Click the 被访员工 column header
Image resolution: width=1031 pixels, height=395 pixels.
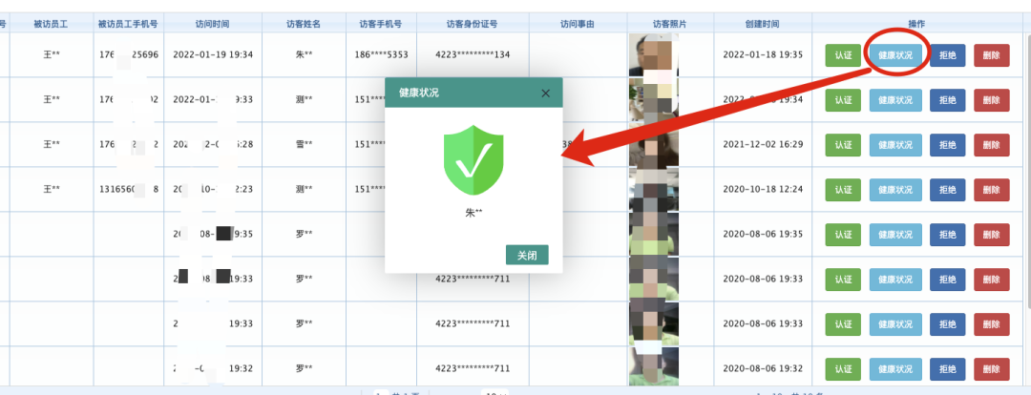pos(52,22)
